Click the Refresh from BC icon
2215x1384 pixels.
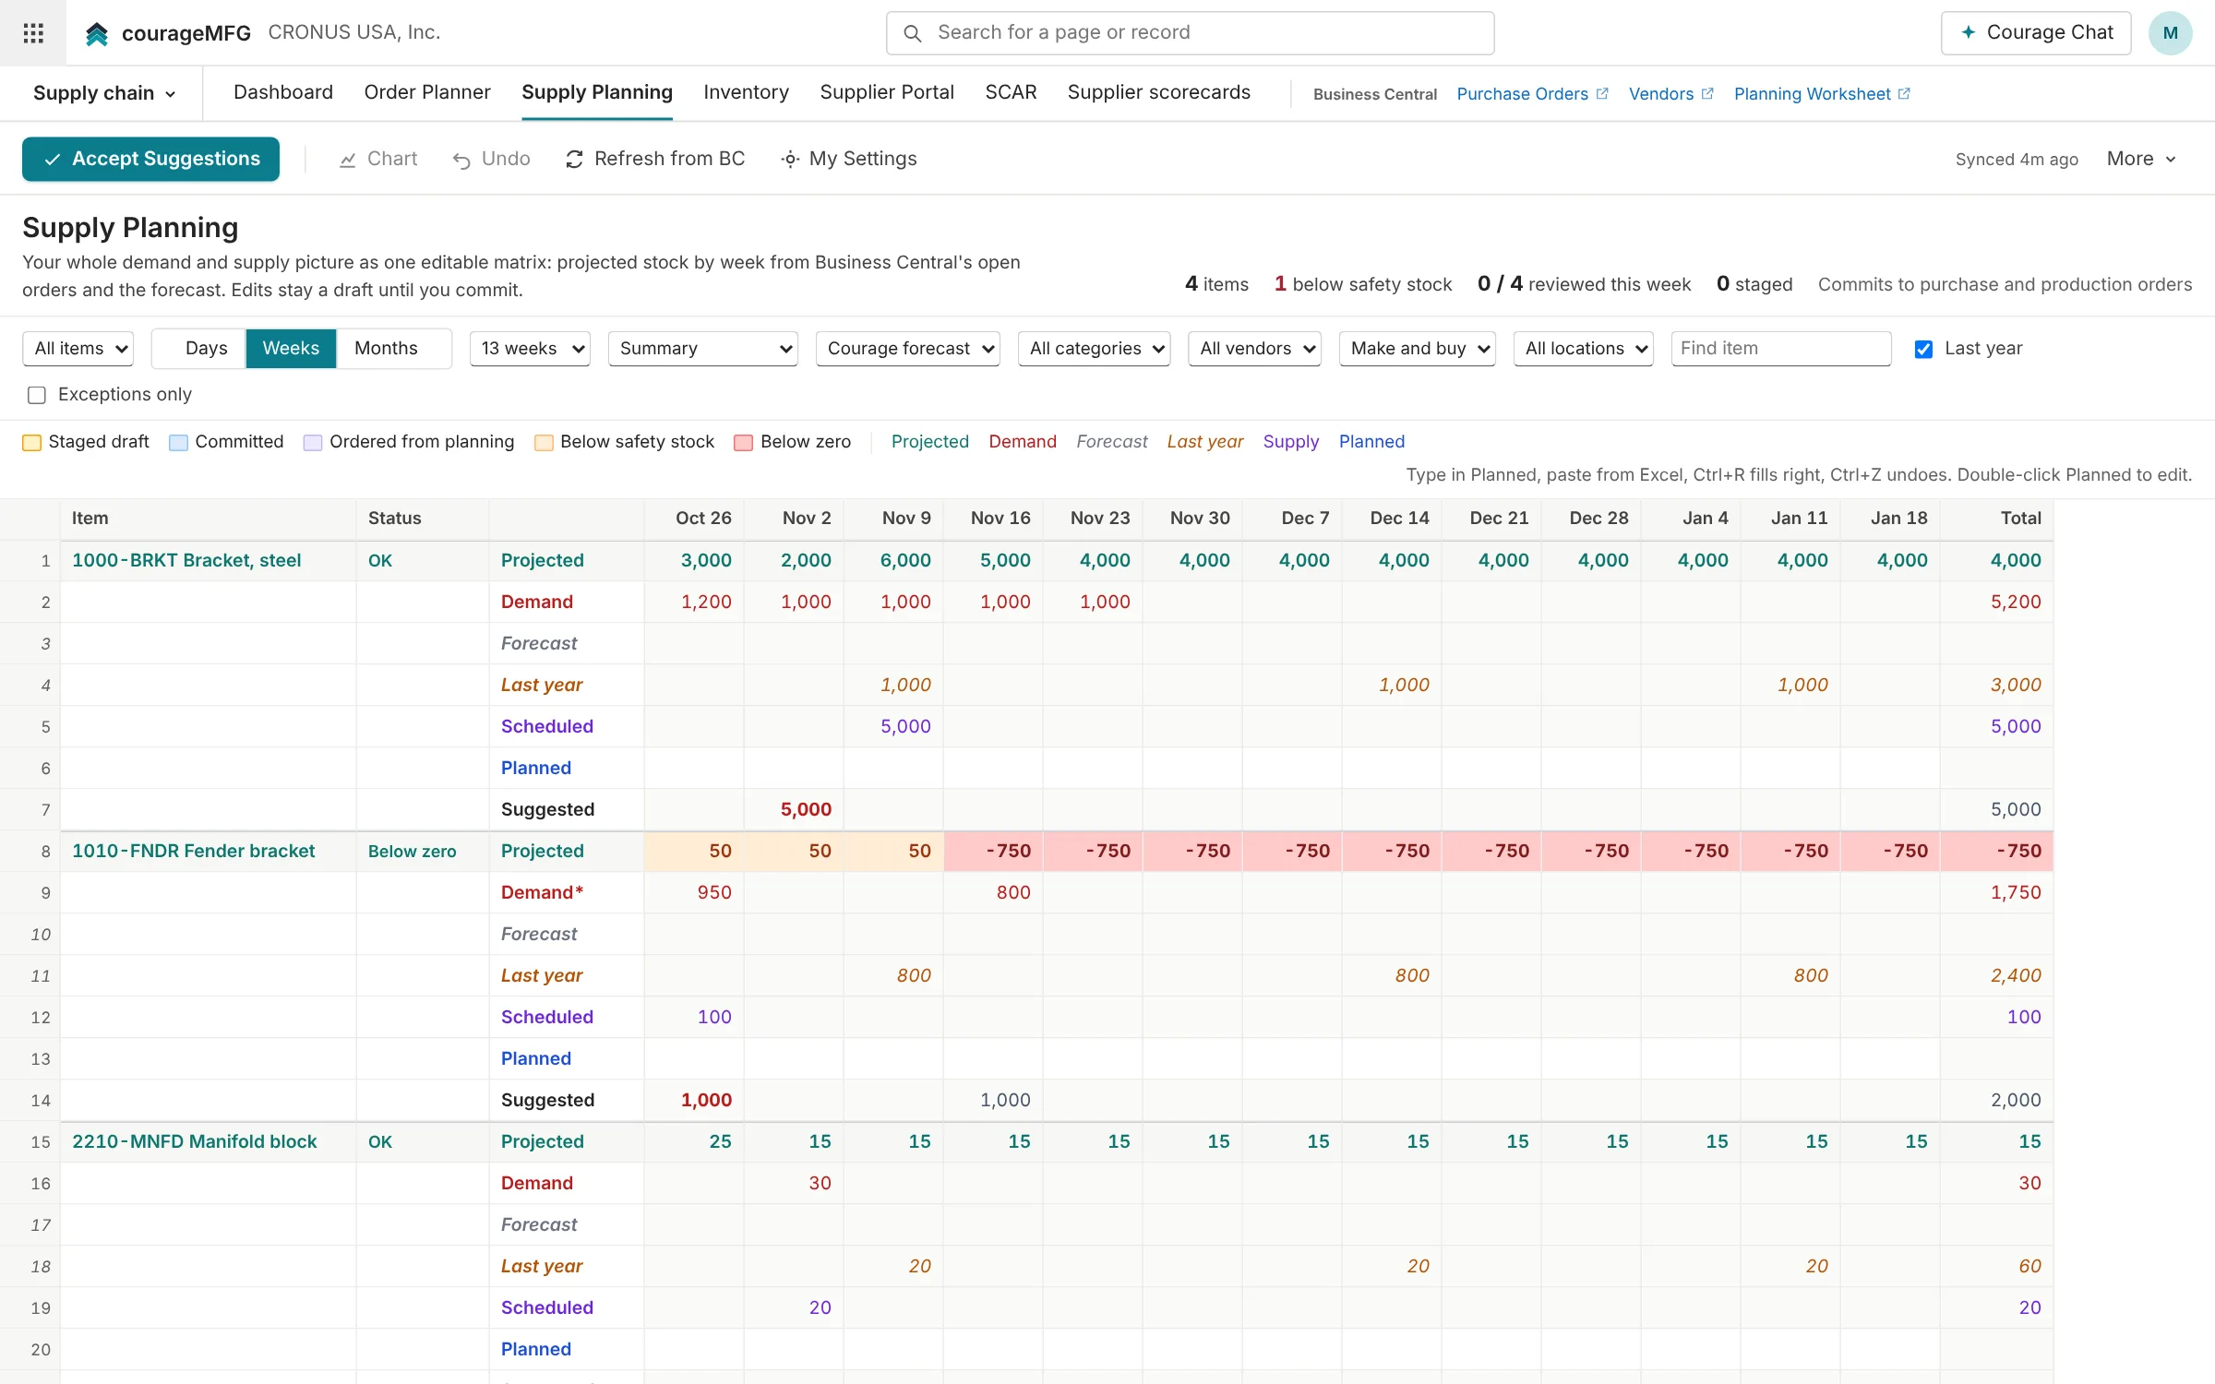pyautogui.click(x=574, y=160)
